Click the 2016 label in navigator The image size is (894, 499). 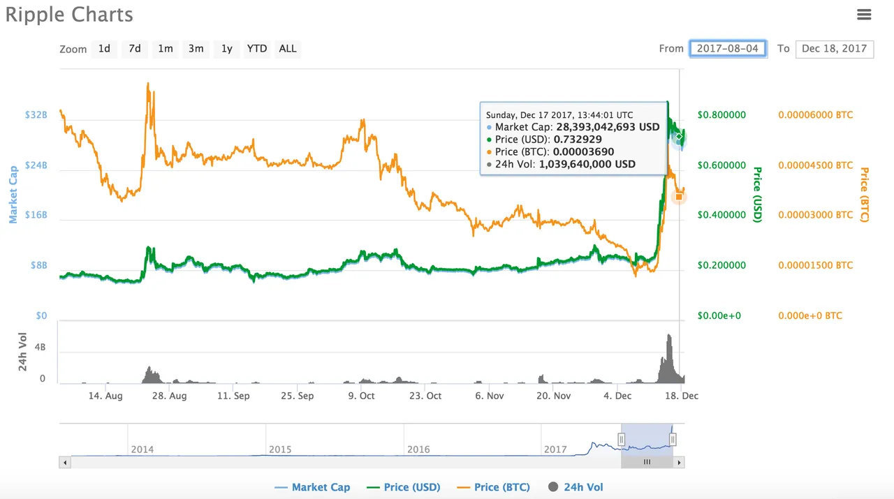point(418,449)
